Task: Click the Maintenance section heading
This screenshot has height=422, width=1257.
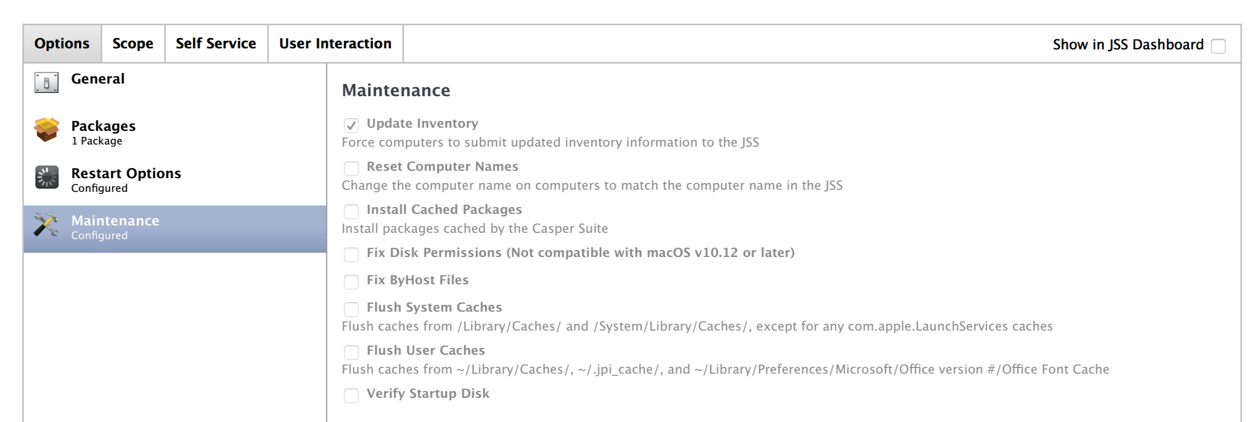Action: [396, 90]
